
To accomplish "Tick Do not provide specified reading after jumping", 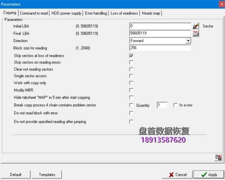I will (131, 122).
